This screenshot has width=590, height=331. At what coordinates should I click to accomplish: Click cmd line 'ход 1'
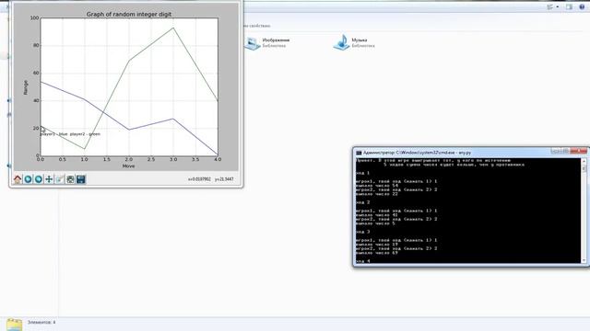coord(362,173)
